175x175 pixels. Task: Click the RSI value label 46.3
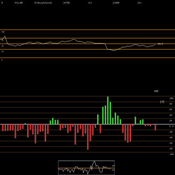click(160, 44)
